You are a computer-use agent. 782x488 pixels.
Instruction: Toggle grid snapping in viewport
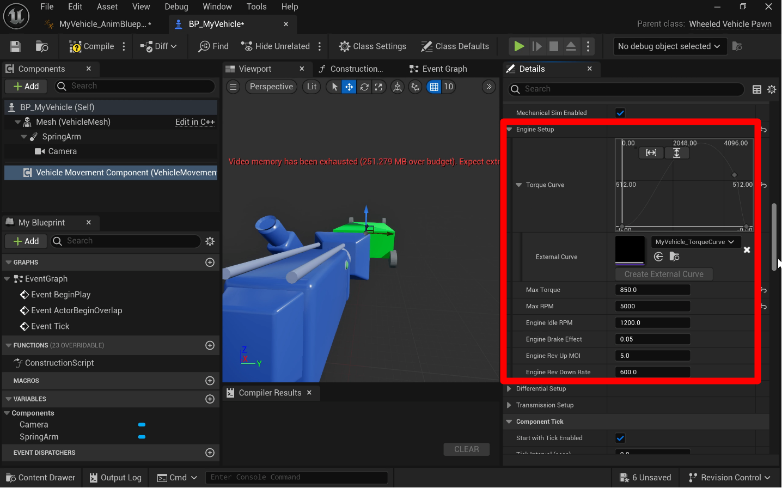[x=434, y=87]
